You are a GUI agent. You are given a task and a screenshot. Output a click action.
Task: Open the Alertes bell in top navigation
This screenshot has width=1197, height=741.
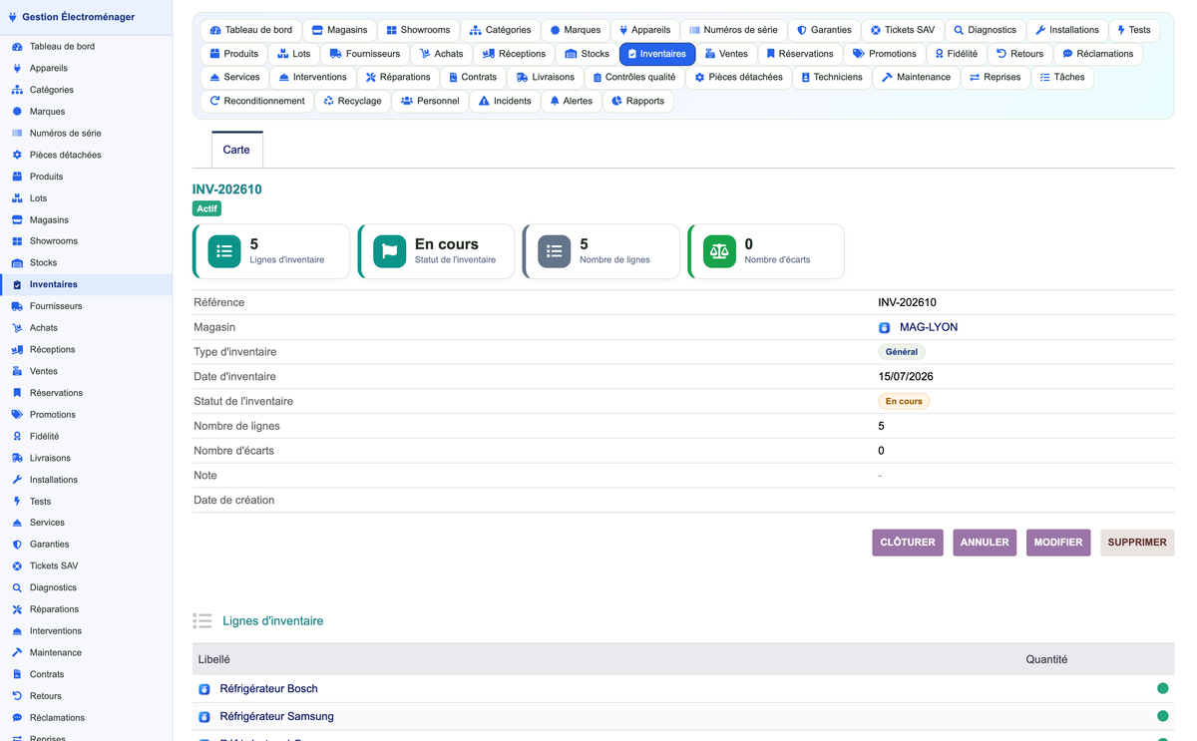point(572,101)
